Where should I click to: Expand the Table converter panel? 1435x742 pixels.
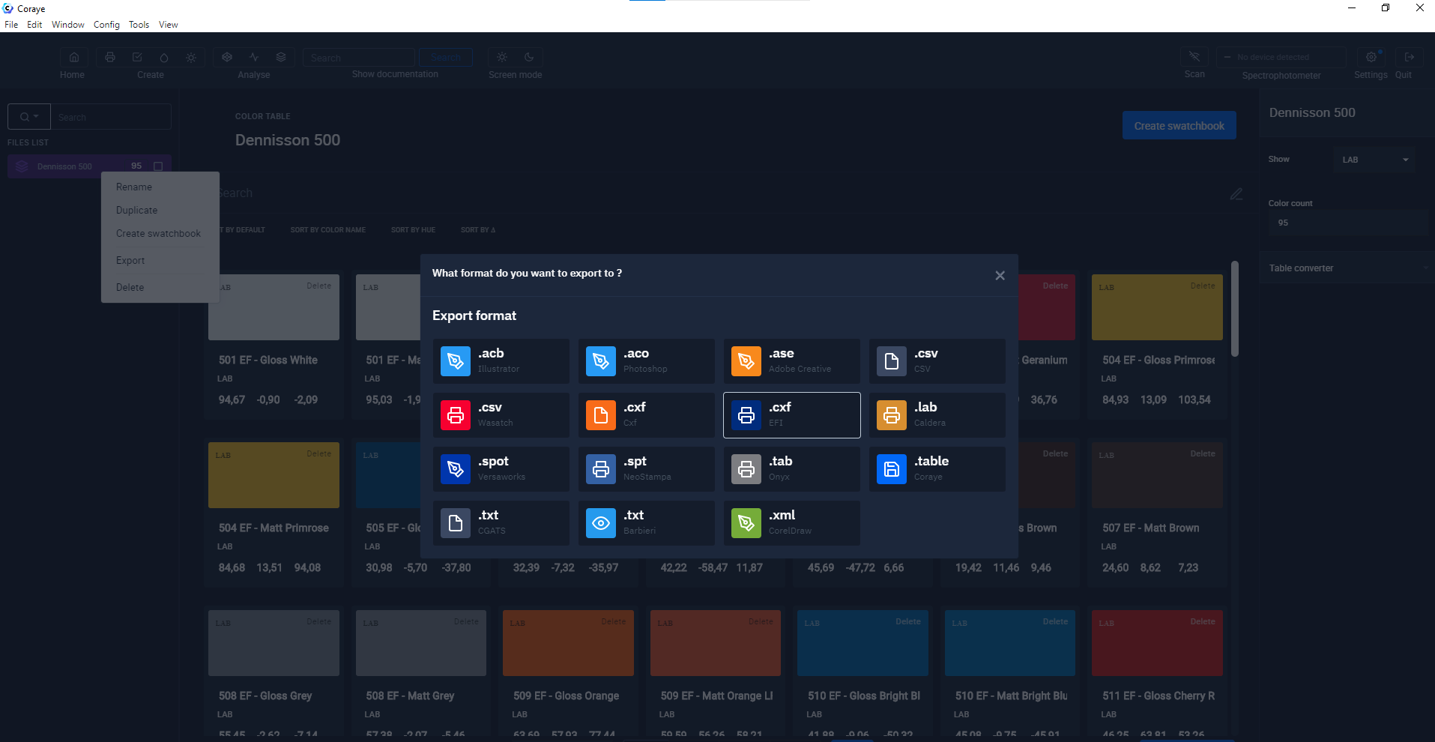coord(1347,268)
